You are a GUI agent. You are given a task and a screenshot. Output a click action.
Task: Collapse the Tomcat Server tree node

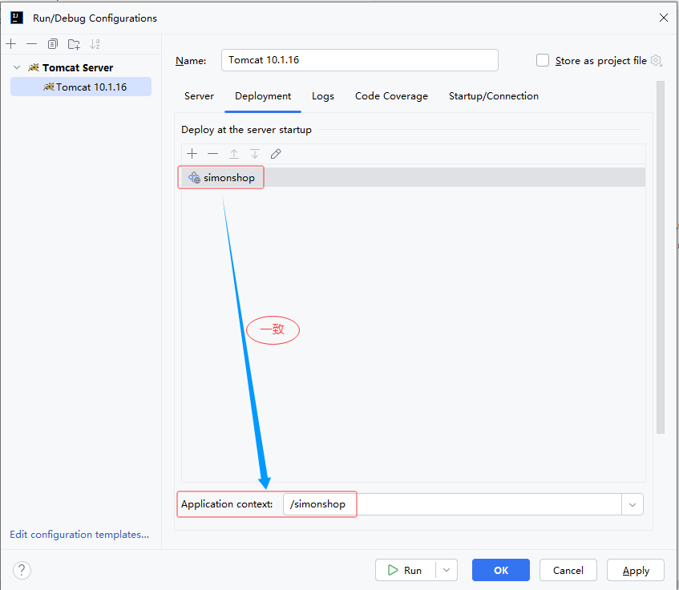tap(17, 67)
